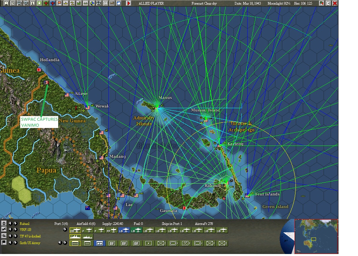The width and height of the screenshot is (358, 256).
Task: Select the first BF base force icon
Action: 112,243
